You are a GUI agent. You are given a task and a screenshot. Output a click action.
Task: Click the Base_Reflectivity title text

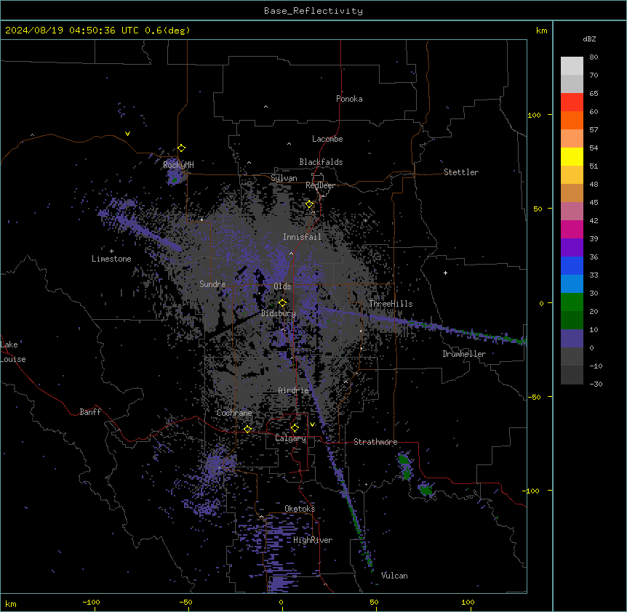click(313, 11)
